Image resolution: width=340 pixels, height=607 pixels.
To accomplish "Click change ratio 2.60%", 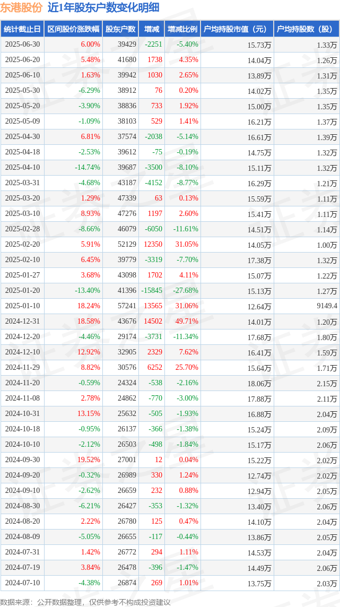I will [189, 214].
